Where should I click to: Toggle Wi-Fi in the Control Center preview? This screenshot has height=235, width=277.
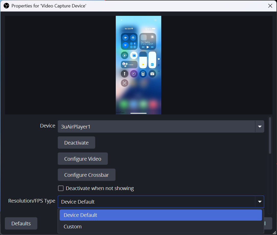coord(125,45)
